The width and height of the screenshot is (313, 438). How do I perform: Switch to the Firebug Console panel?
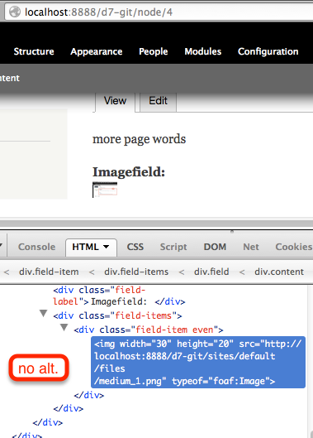click(x=37, y=247)
